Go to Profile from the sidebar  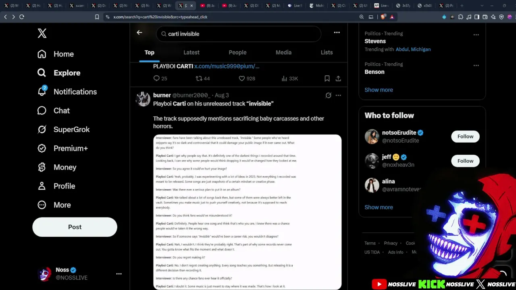(x=56, y=186)
